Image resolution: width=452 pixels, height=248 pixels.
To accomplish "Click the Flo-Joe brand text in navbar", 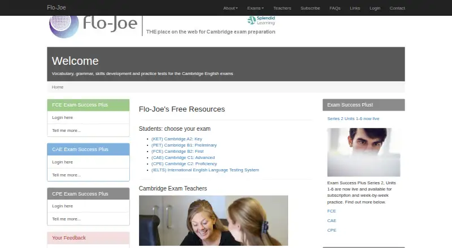I will tap(56, 7).
